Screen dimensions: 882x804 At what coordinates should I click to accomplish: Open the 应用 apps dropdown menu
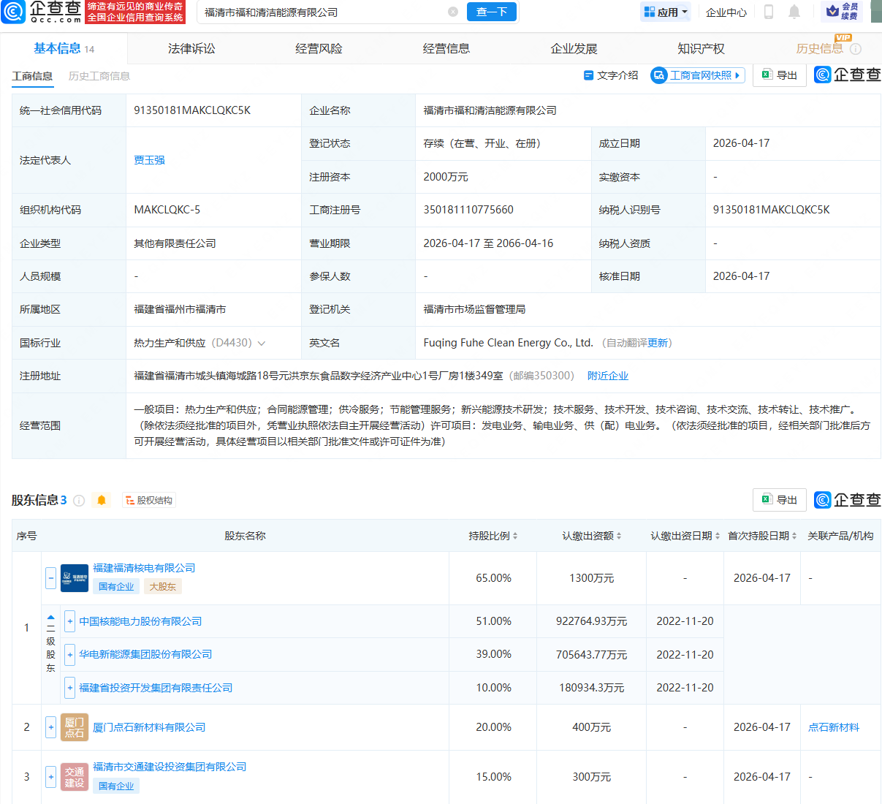tap(665, 12)
